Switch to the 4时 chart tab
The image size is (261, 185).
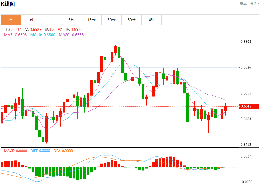[x=151, y=20]
